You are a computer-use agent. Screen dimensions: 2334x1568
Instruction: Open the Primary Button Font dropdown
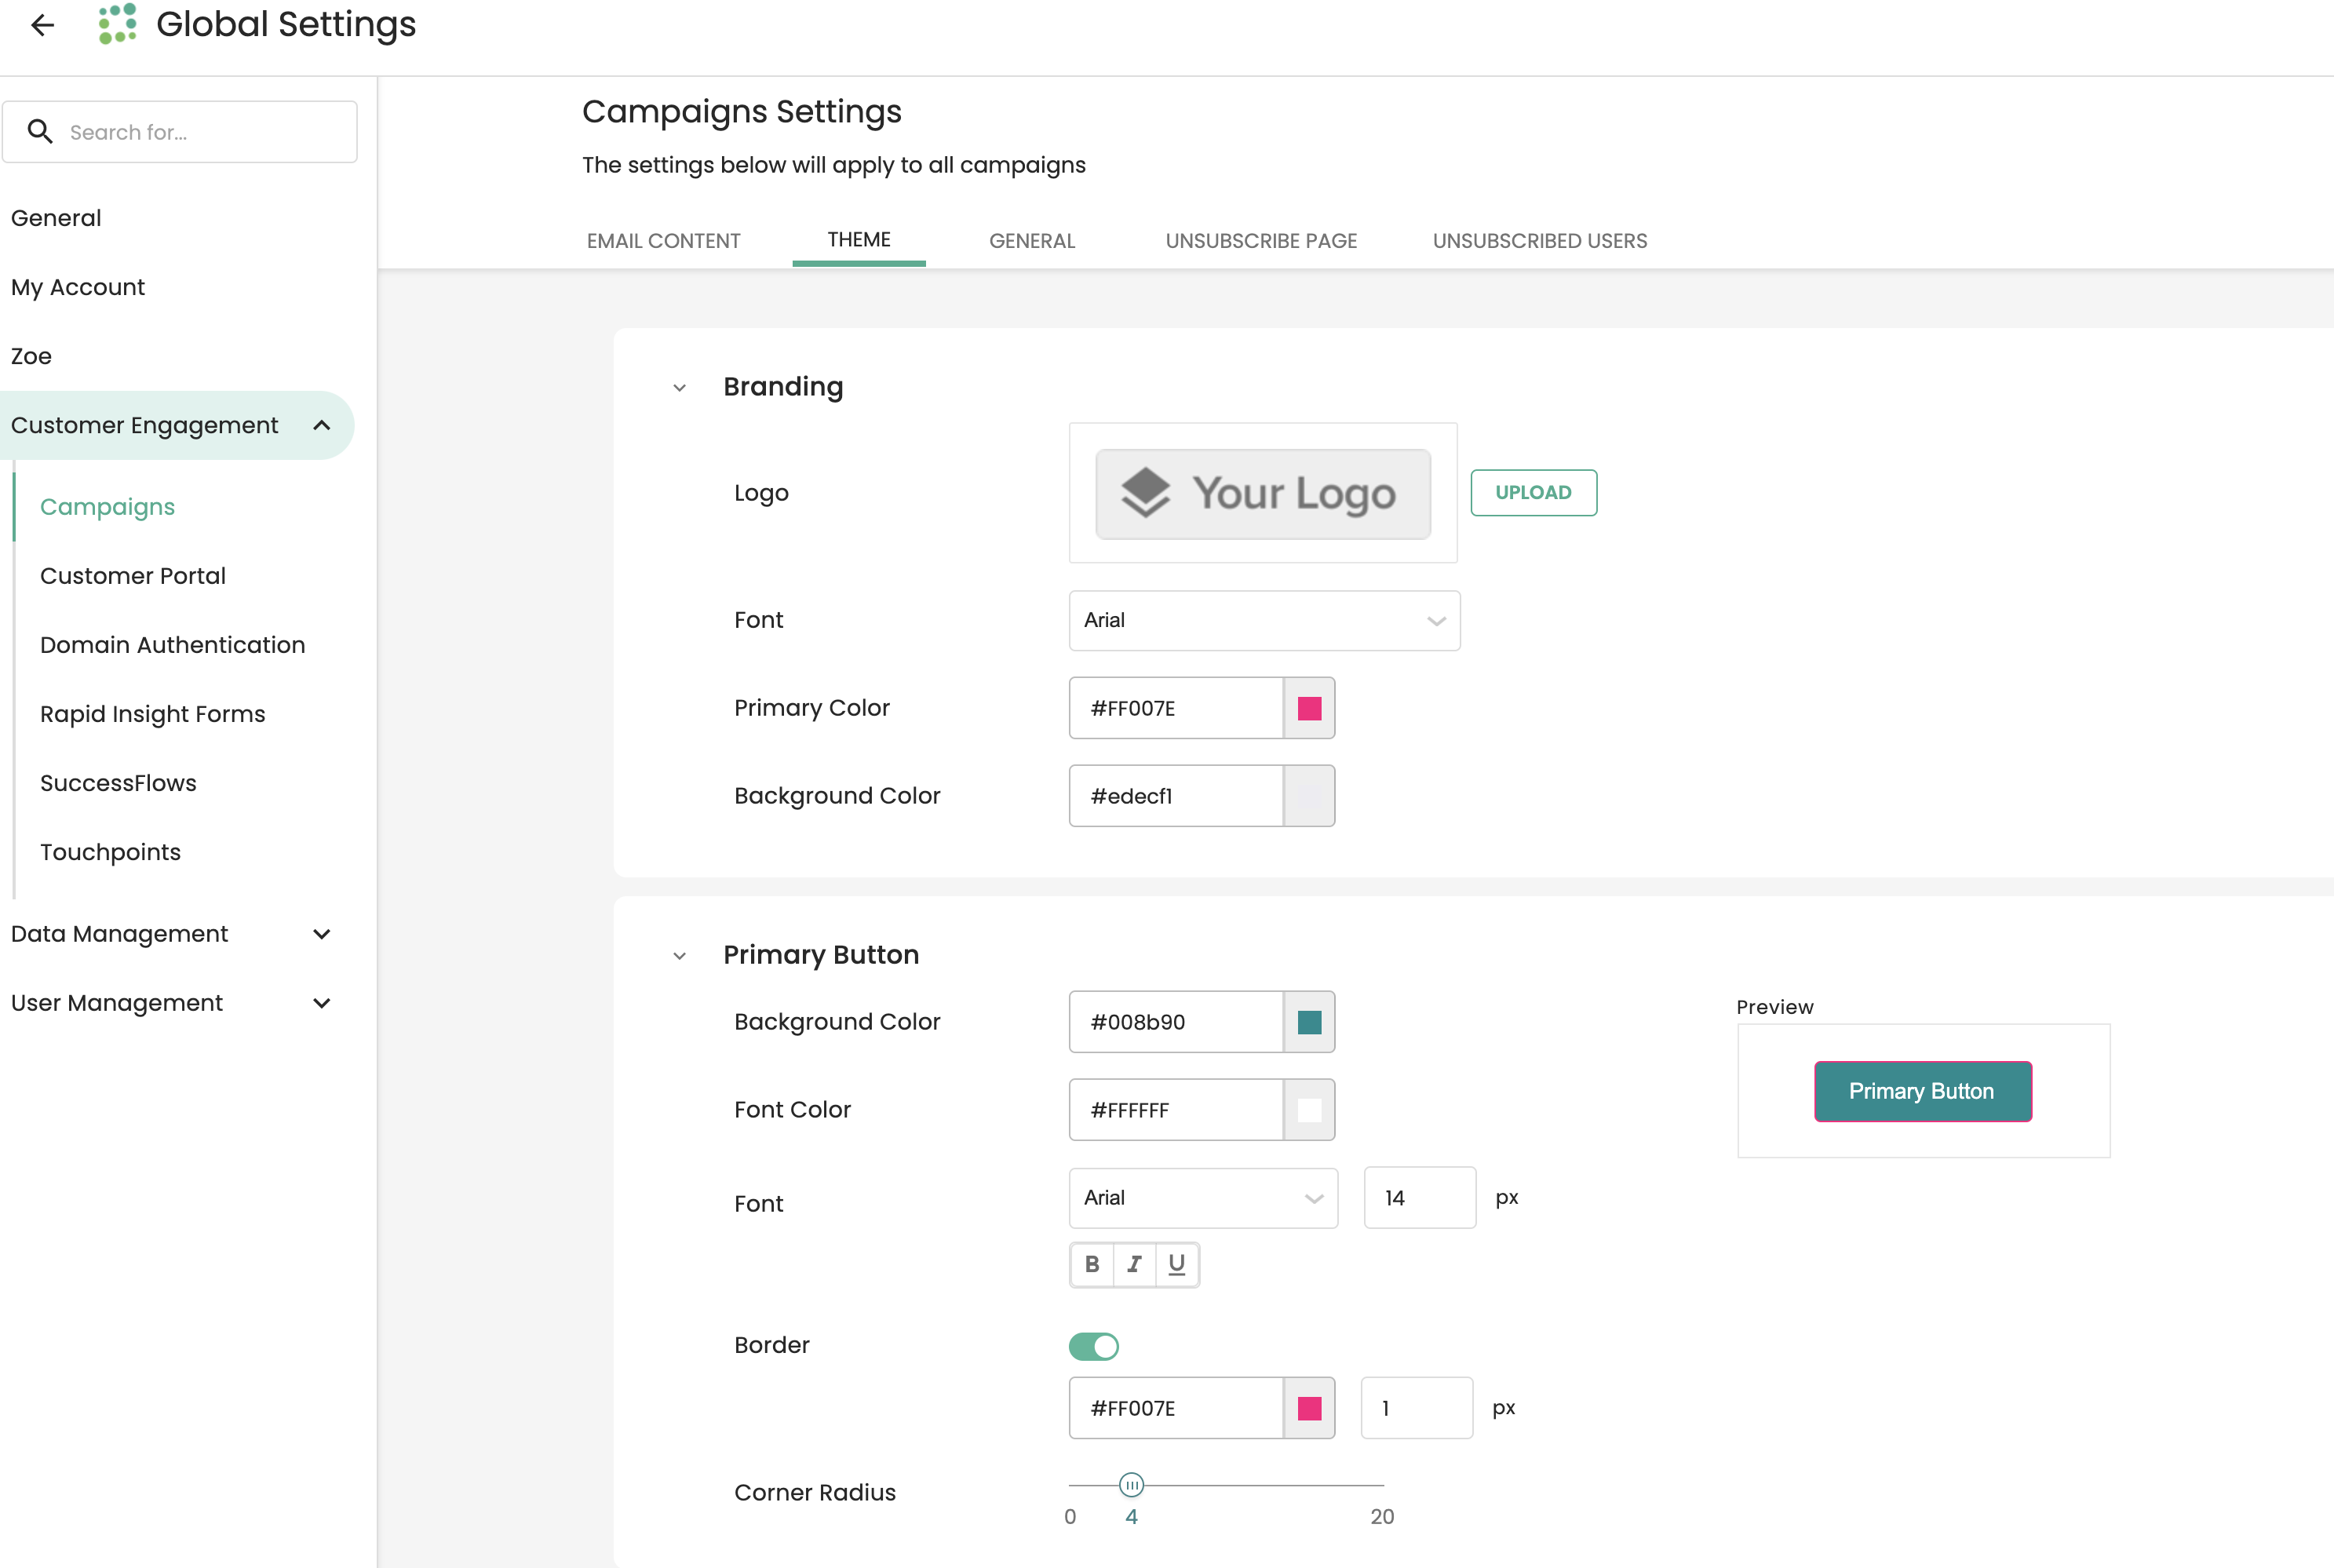1203,1198
